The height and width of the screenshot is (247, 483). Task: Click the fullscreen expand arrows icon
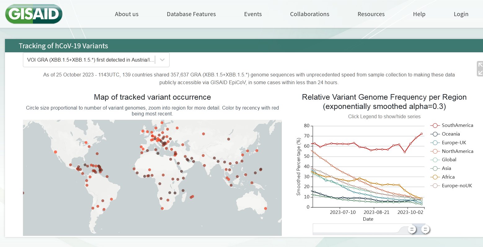coord(480,69)
